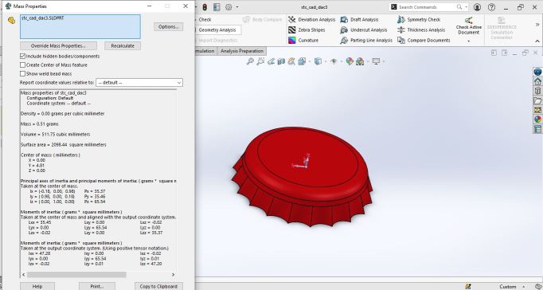Activate Section View tool

click(x=281, y=61)
